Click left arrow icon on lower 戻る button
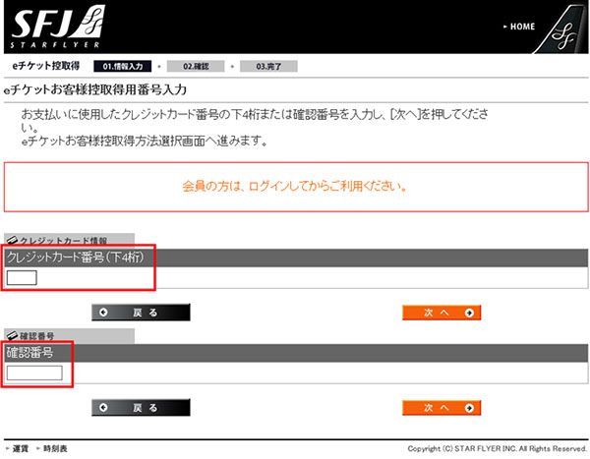 [x=103, y=408]
